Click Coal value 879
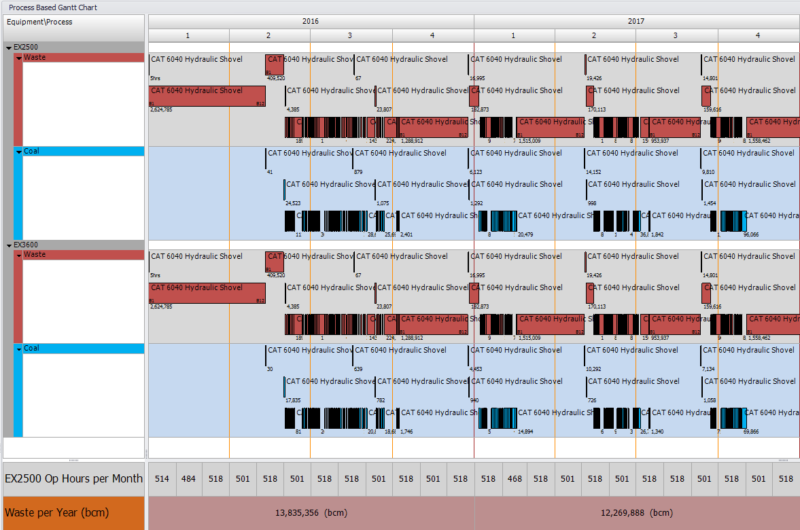 click(358, 173)
